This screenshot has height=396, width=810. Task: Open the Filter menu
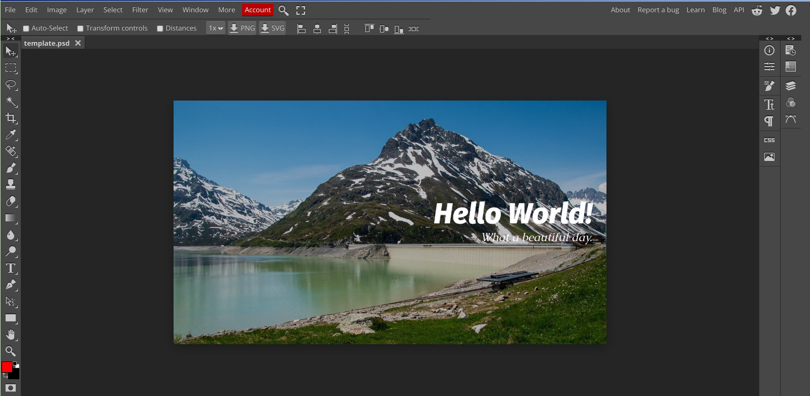coord(140,10)
